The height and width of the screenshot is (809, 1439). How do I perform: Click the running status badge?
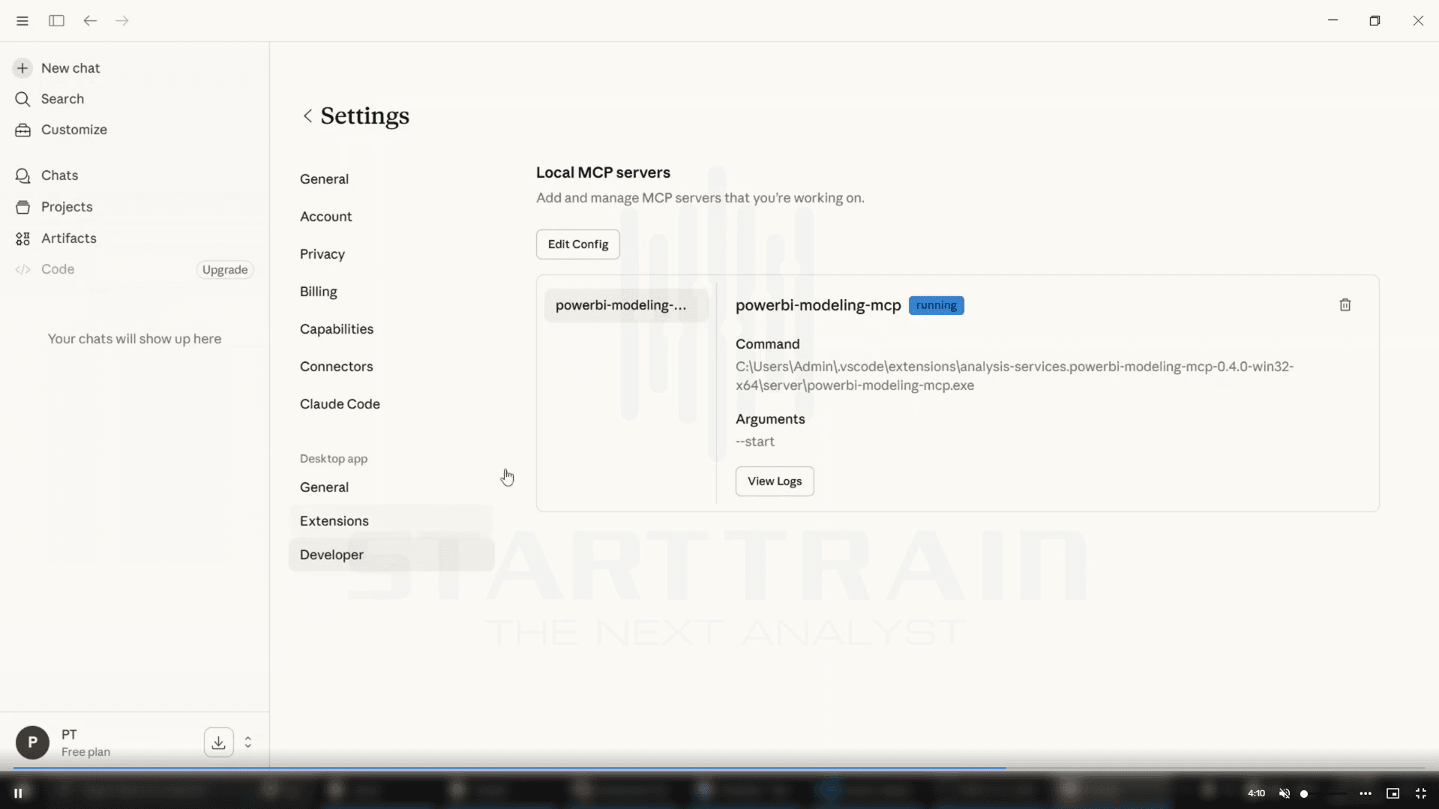click(x=936, y=305)
